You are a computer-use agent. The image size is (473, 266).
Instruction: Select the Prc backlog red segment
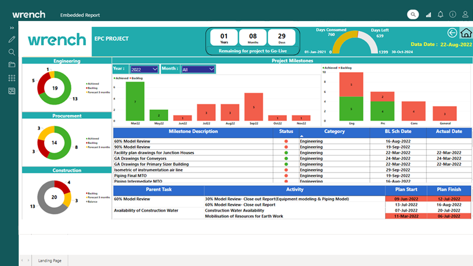coord(383,97)
